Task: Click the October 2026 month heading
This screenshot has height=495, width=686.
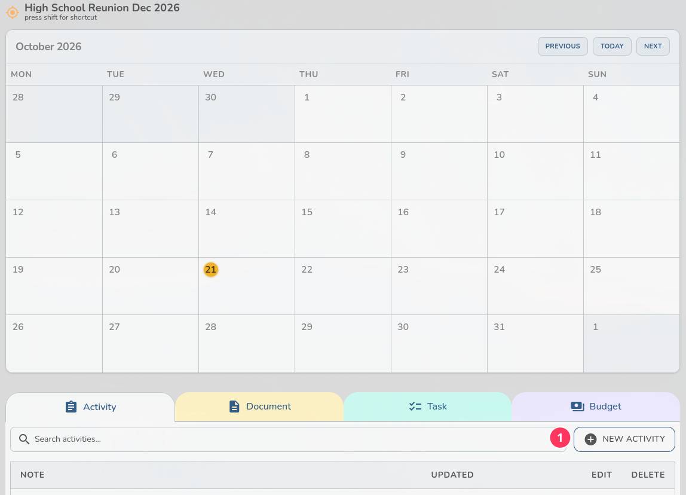Action: [x=48, y=47]
